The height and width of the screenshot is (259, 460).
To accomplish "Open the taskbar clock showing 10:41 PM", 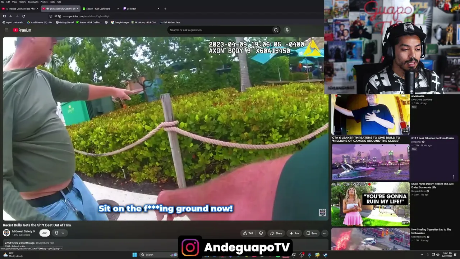I will coord(448,255).
